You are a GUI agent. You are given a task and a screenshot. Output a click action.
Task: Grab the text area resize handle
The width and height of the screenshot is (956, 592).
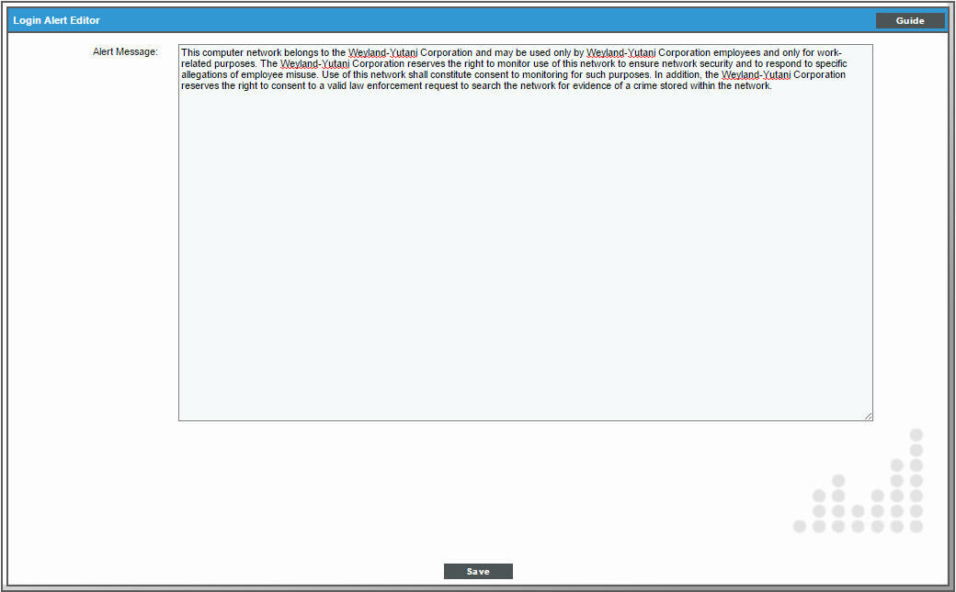(x=867, y=416)
